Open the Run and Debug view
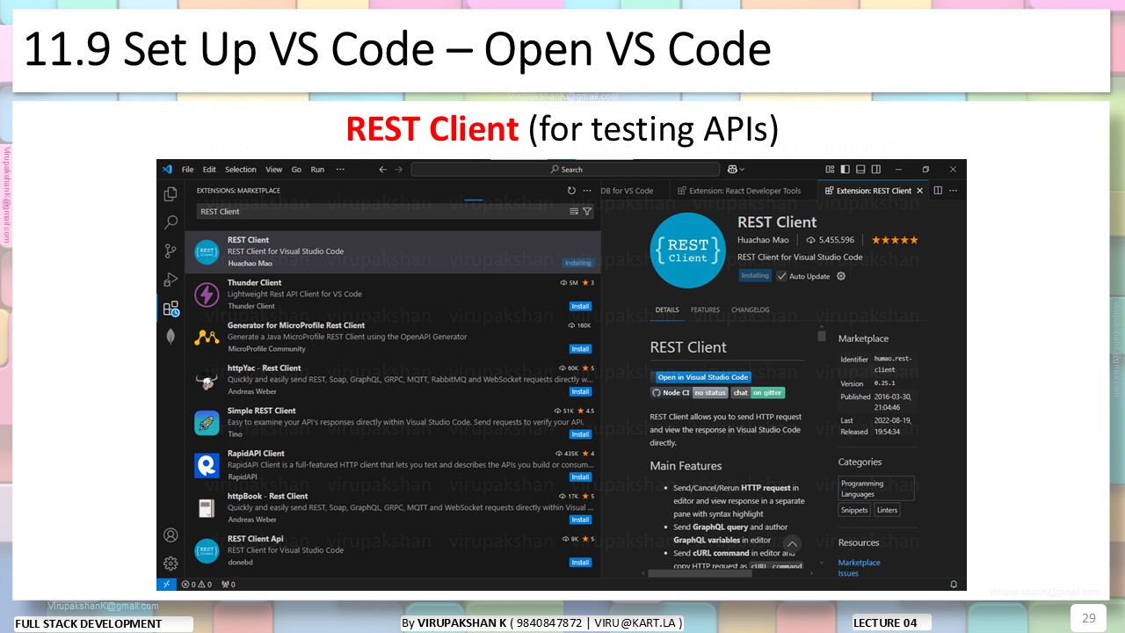Viewport: 1125px width, 633px height. 171,280
